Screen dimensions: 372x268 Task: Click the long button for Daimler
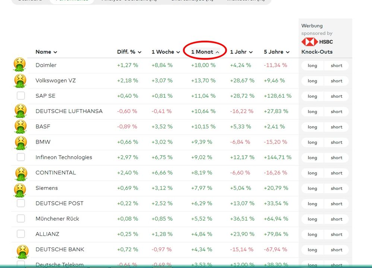[x=312, y=66]
